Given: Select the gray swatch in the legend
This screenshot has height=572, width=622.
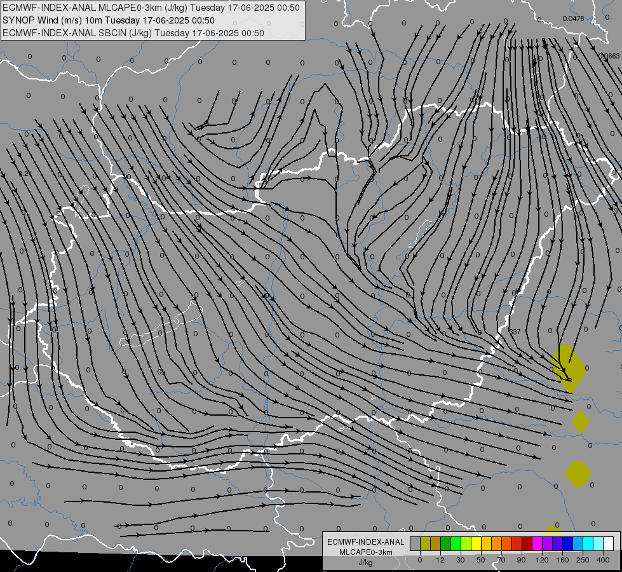Looking at the screenshot, I should (x=416, y=544).
